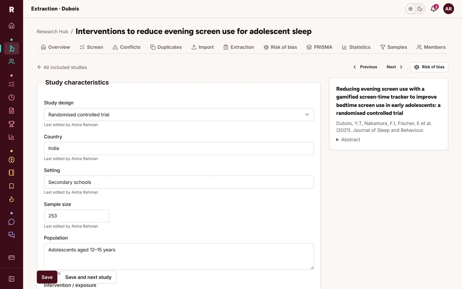Switch to the Conflicts tab
The width and height of the screenshot is (462, 289).
pos(127,47)
